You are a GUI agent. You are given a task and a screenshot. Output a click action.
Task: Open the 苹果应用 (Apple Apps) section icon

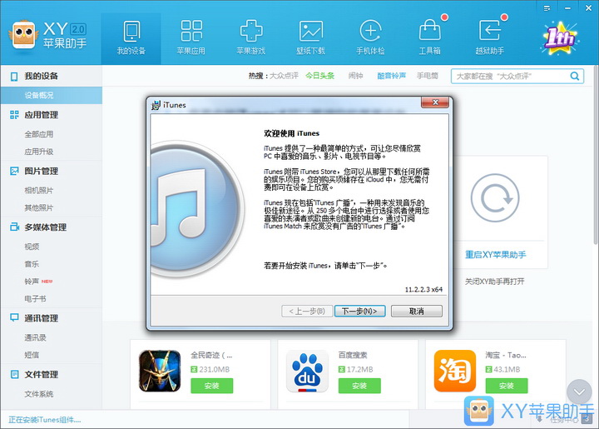191,32
